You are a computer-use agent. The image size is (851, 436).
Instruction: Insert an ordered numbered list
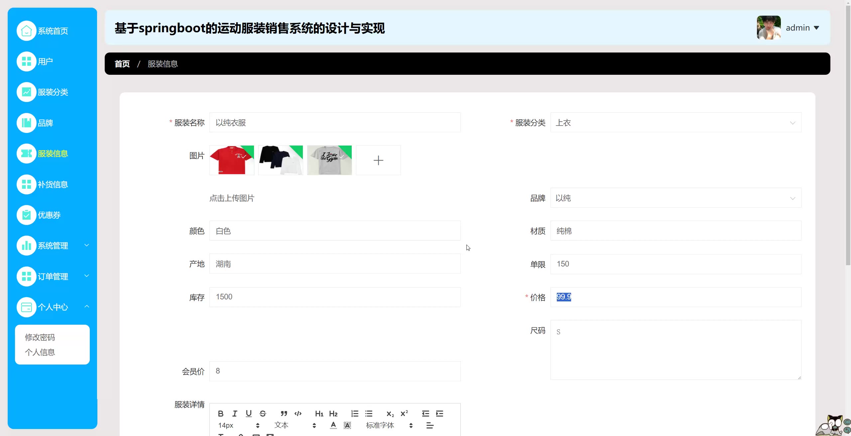pyautogui.click(x=355, y=413)
